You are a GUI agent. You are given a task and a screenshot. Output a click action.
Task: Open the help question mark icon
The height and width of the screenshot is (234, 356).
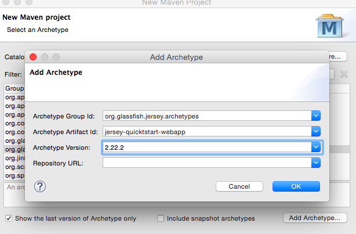(40, 186)
